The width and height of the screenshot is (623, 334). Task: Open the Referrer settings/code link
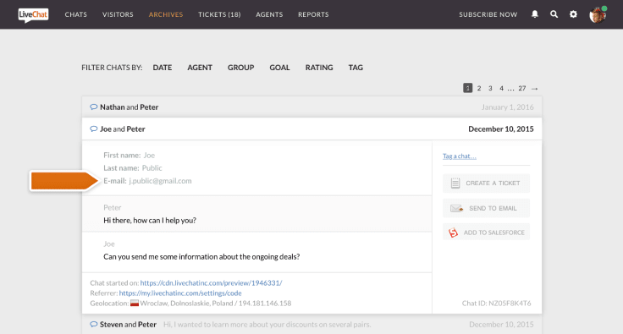click(180, 293)
